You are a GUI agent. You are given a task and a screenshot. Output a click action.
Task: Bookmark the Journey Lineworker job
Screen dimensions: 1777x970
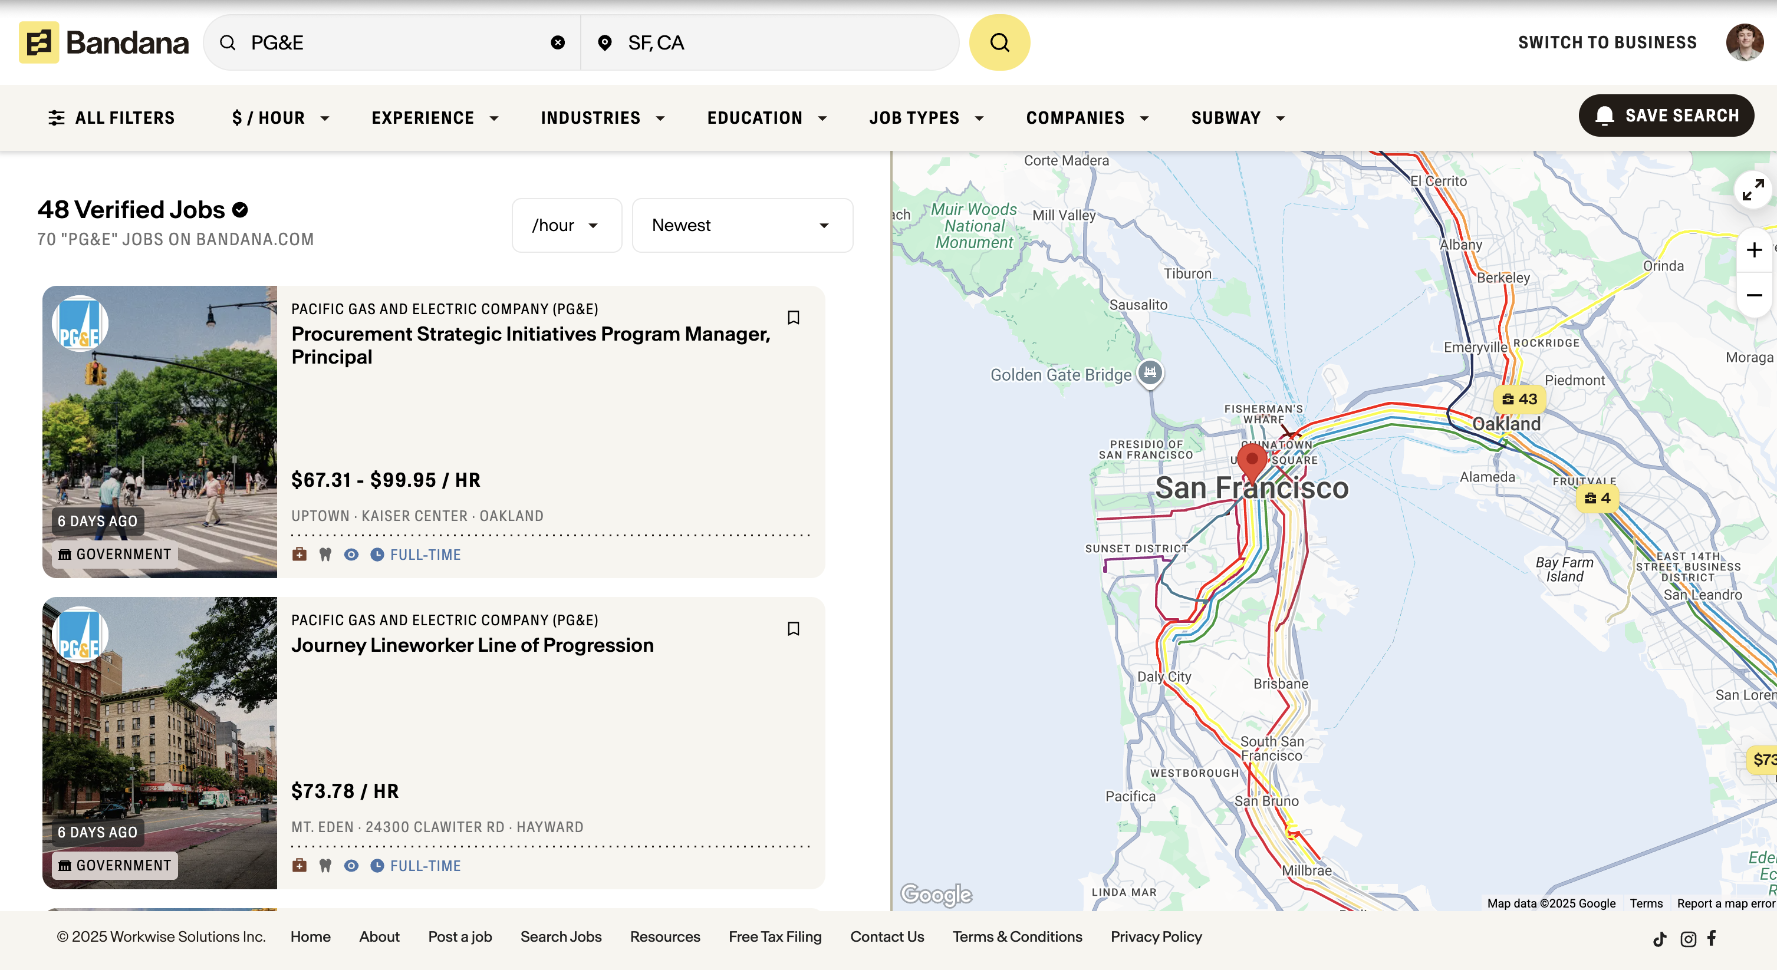click(x=794, y=628)
